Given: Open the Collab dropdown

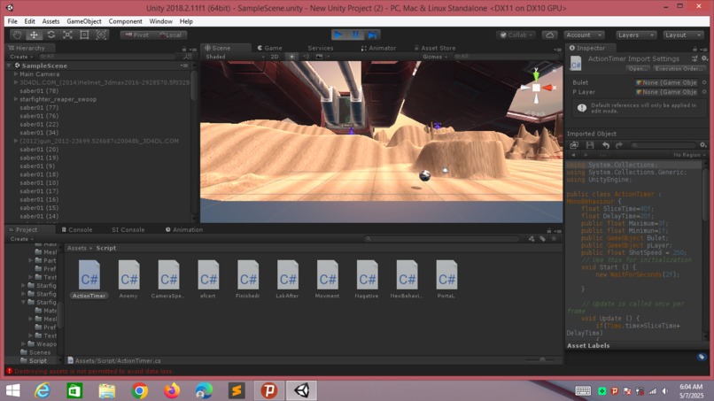Looking at the screenshot, I should click(516, 35).
